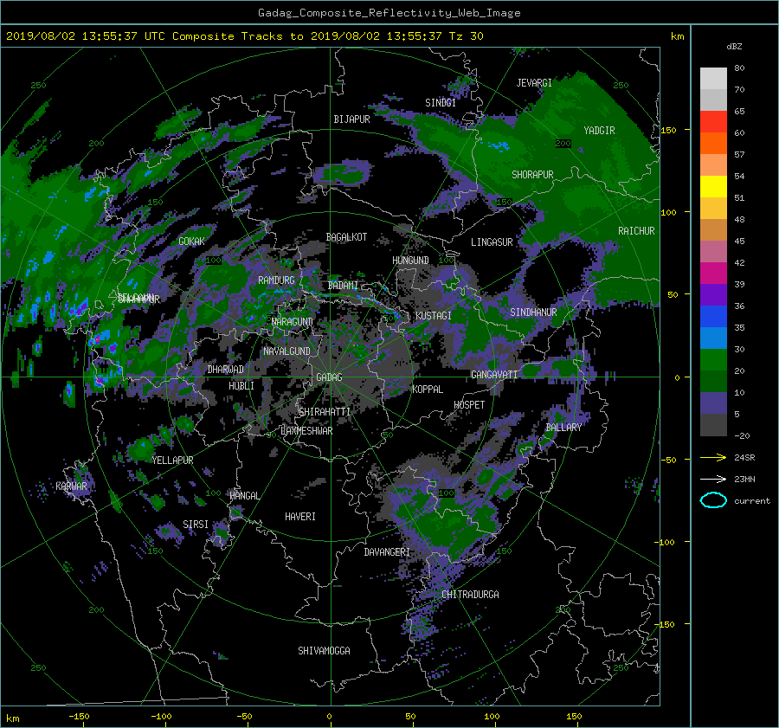The height and width of the screenshot is (728, 779).
Task: Click the HAVERI city label
Action: tap(300, 517)
